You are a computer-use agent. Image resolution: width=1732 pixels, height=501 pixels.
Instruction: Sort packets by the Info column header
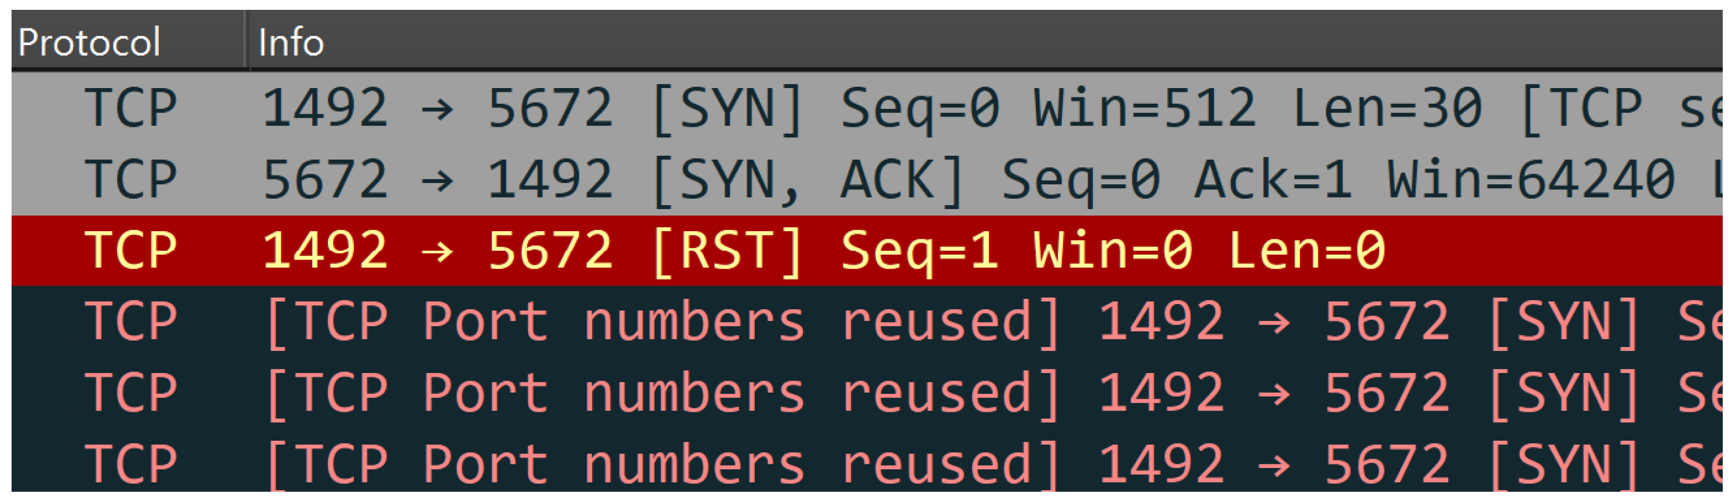(x=986, y=41)
